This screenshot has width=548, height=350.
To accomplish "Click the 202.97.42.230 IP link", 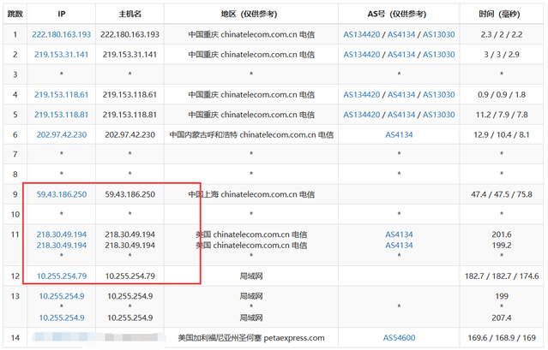I will (x=61, y=134).
